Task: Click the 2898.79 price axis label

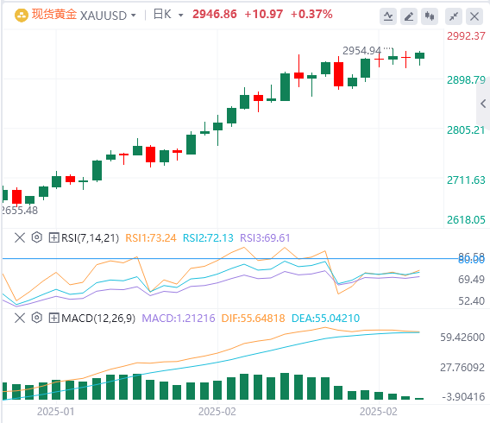Action: click(x=466, y=80)
